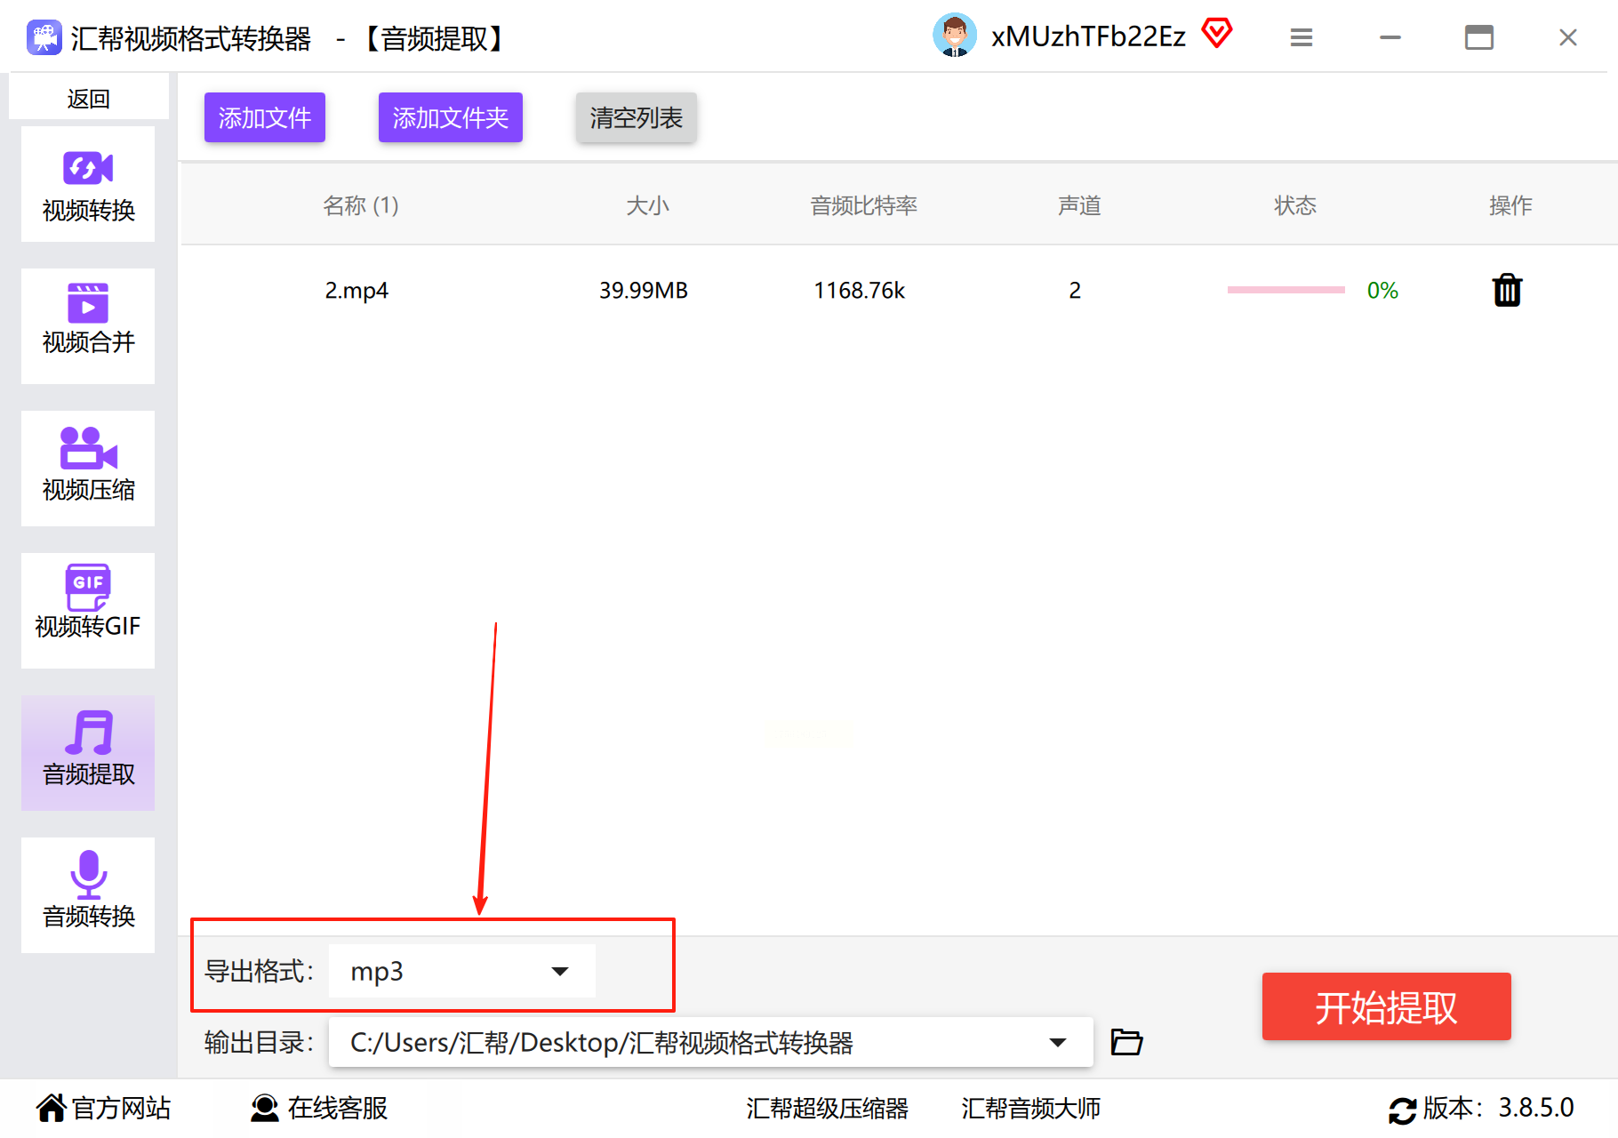Open the 视频转换 video convert tool
Viewport: 1618px width, 1138px height.
[x=88, y=184]
